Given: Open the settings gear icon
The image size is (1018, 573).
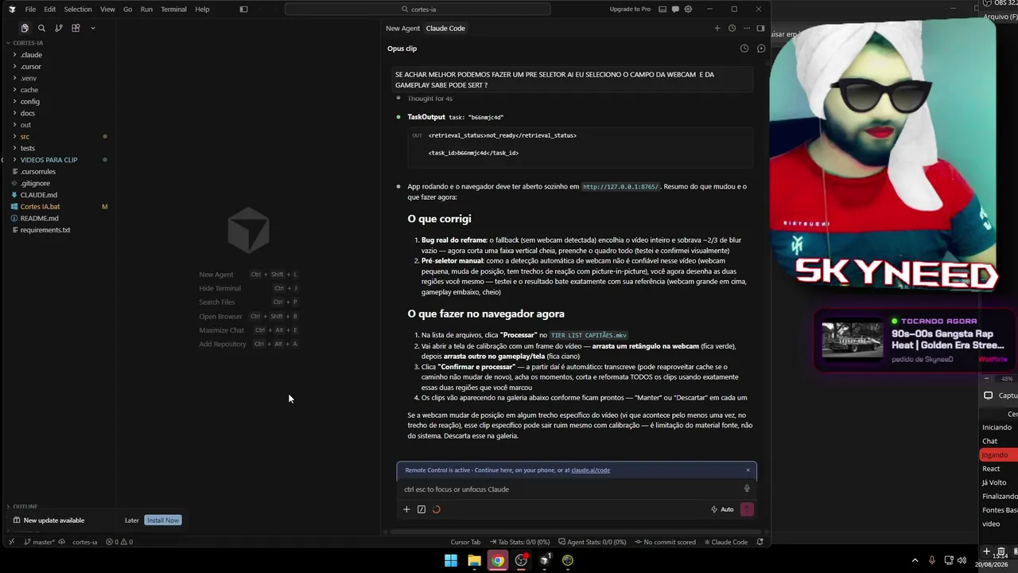Looking at the screenshot, I should click(688, 10).
